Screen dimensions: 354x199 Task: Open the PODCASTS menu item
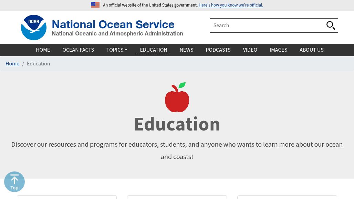(218, 50)
